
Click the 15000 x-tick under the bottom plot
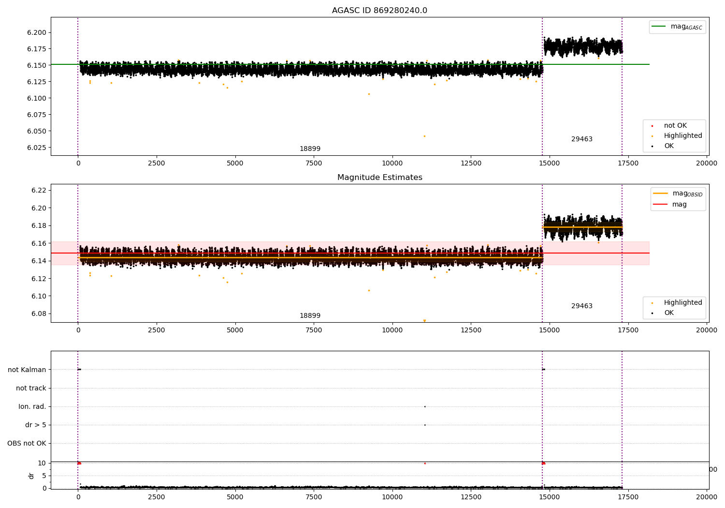click(x=550, y=497)
